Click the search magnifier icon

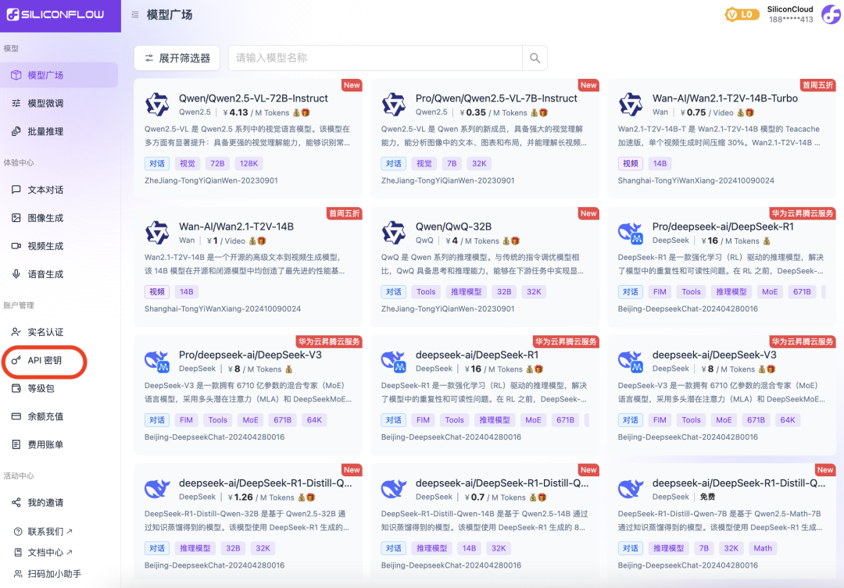click(x=535, y=58)
